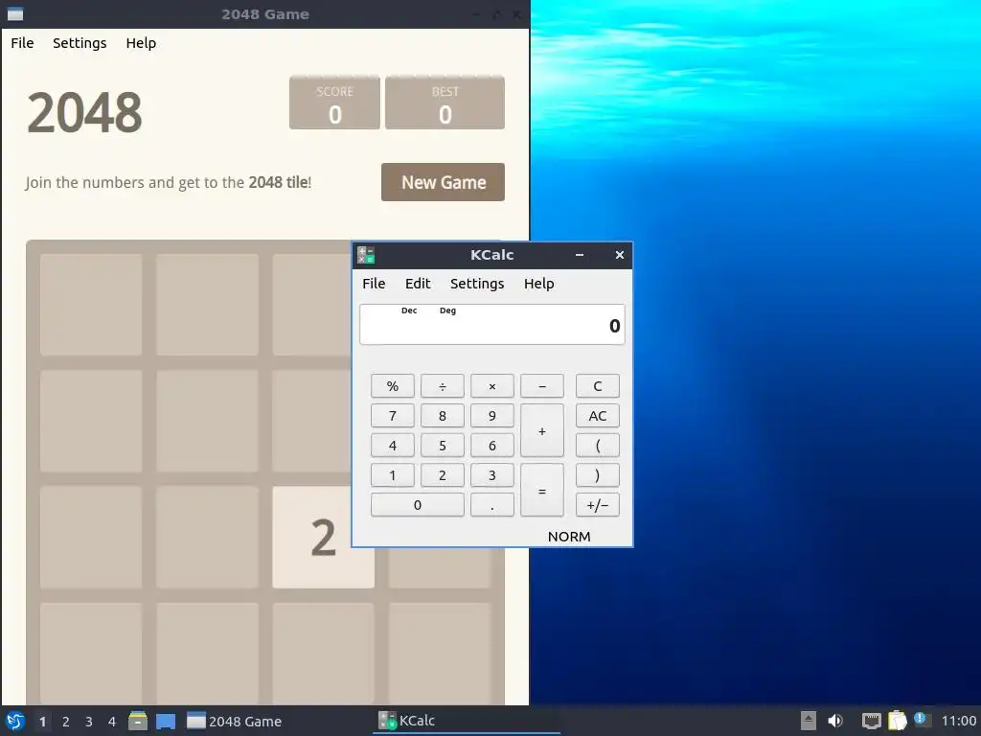
Task: Click digit 5 in KCalc
Action: click(443, 446)
